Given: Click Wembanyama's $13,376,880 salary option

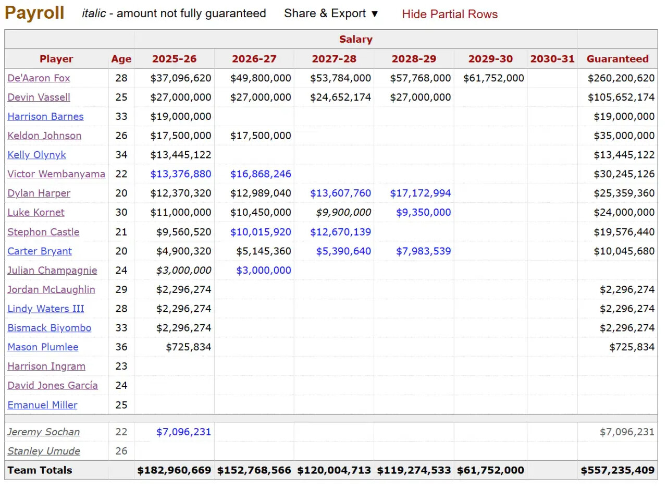Looking at the screenshot, I should pos(181,174).
